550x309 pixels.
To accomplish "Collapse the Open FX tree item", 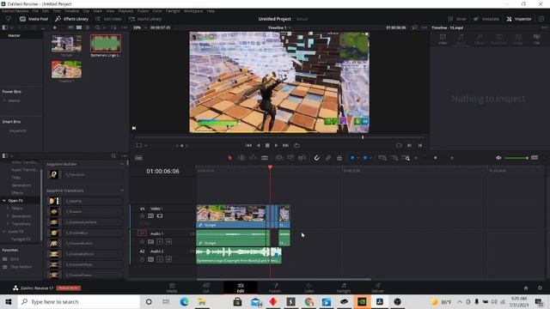I will pos(3,201).
